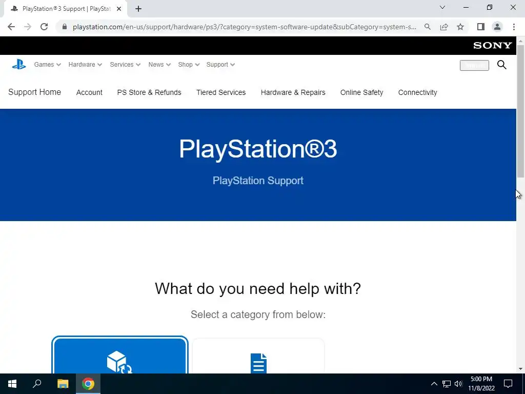Select the system software update category card
This screenshot has width=525, height=394.
tap(120, 355)
